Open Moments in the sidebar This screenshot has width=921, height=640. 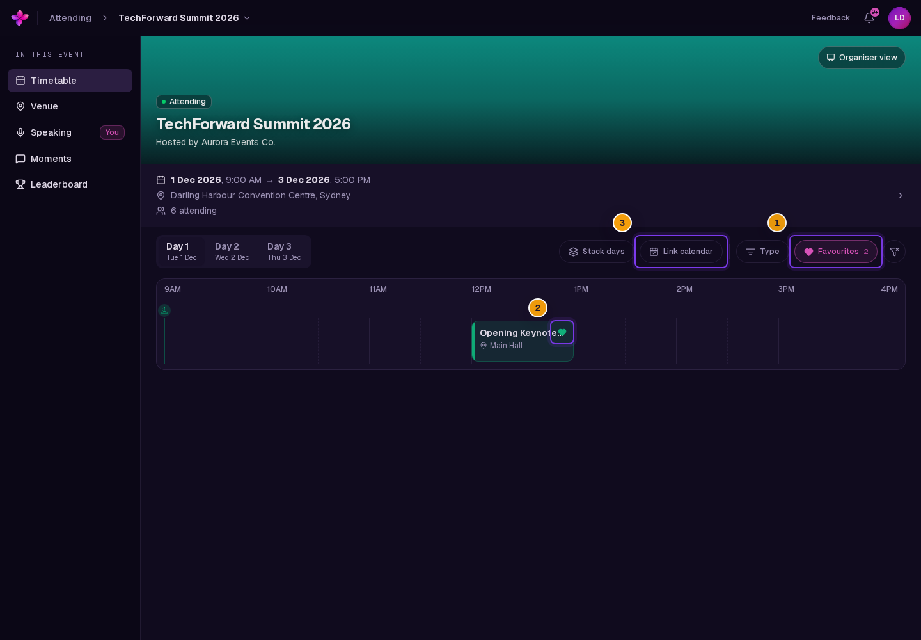pos(70,159)
